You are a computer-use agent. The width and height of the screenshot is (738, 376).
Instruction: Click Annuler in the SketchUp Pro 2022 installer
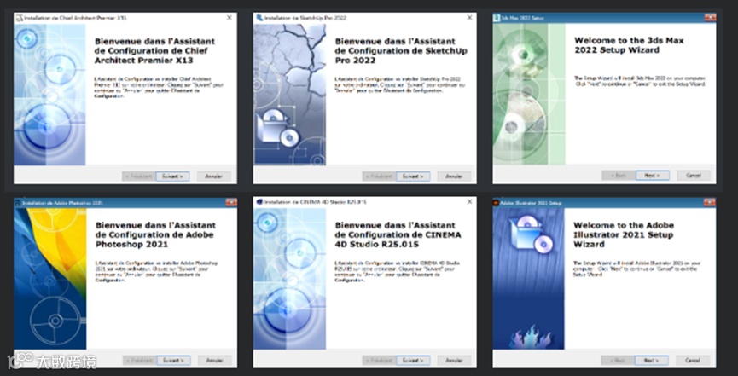click(x=454, y=176)
